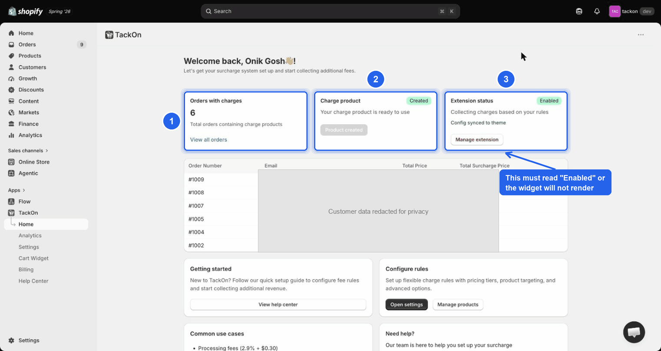
Task: Click the Open settings button
Action: 407,305
